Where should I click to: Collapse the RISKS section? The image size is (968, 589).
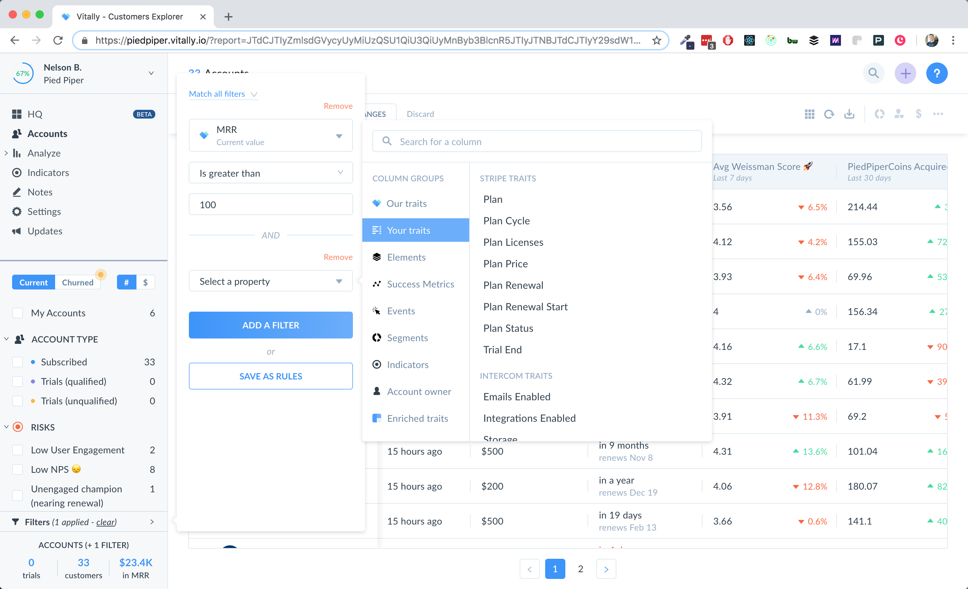pyautogui.click(x=6, y=427)
